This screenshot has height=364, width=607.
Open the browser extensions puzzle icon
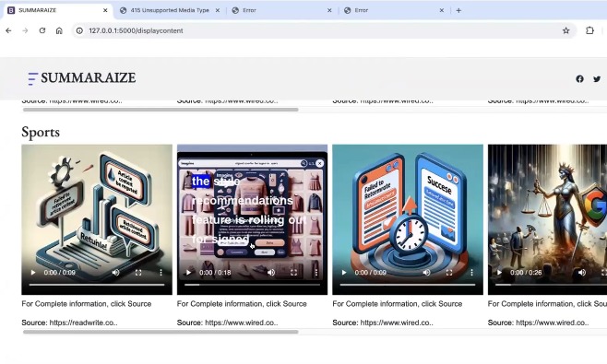pos(589,30)
